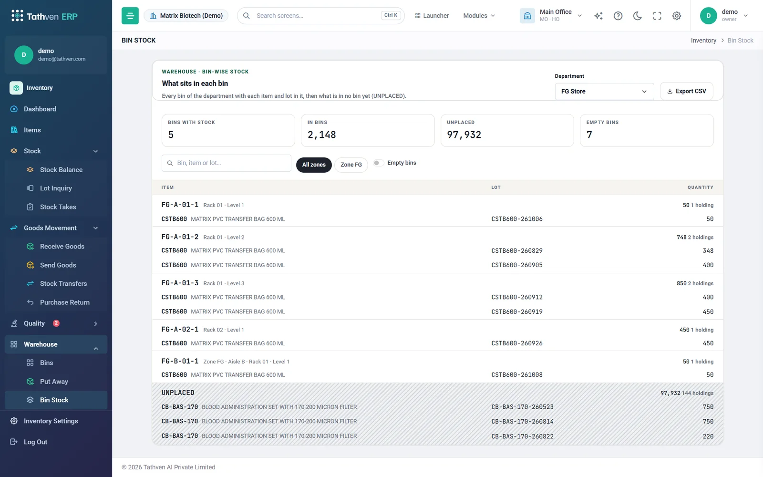763x477 pixels.
Task: Switch to dark mode moon icon
Action: pos(638,16)
